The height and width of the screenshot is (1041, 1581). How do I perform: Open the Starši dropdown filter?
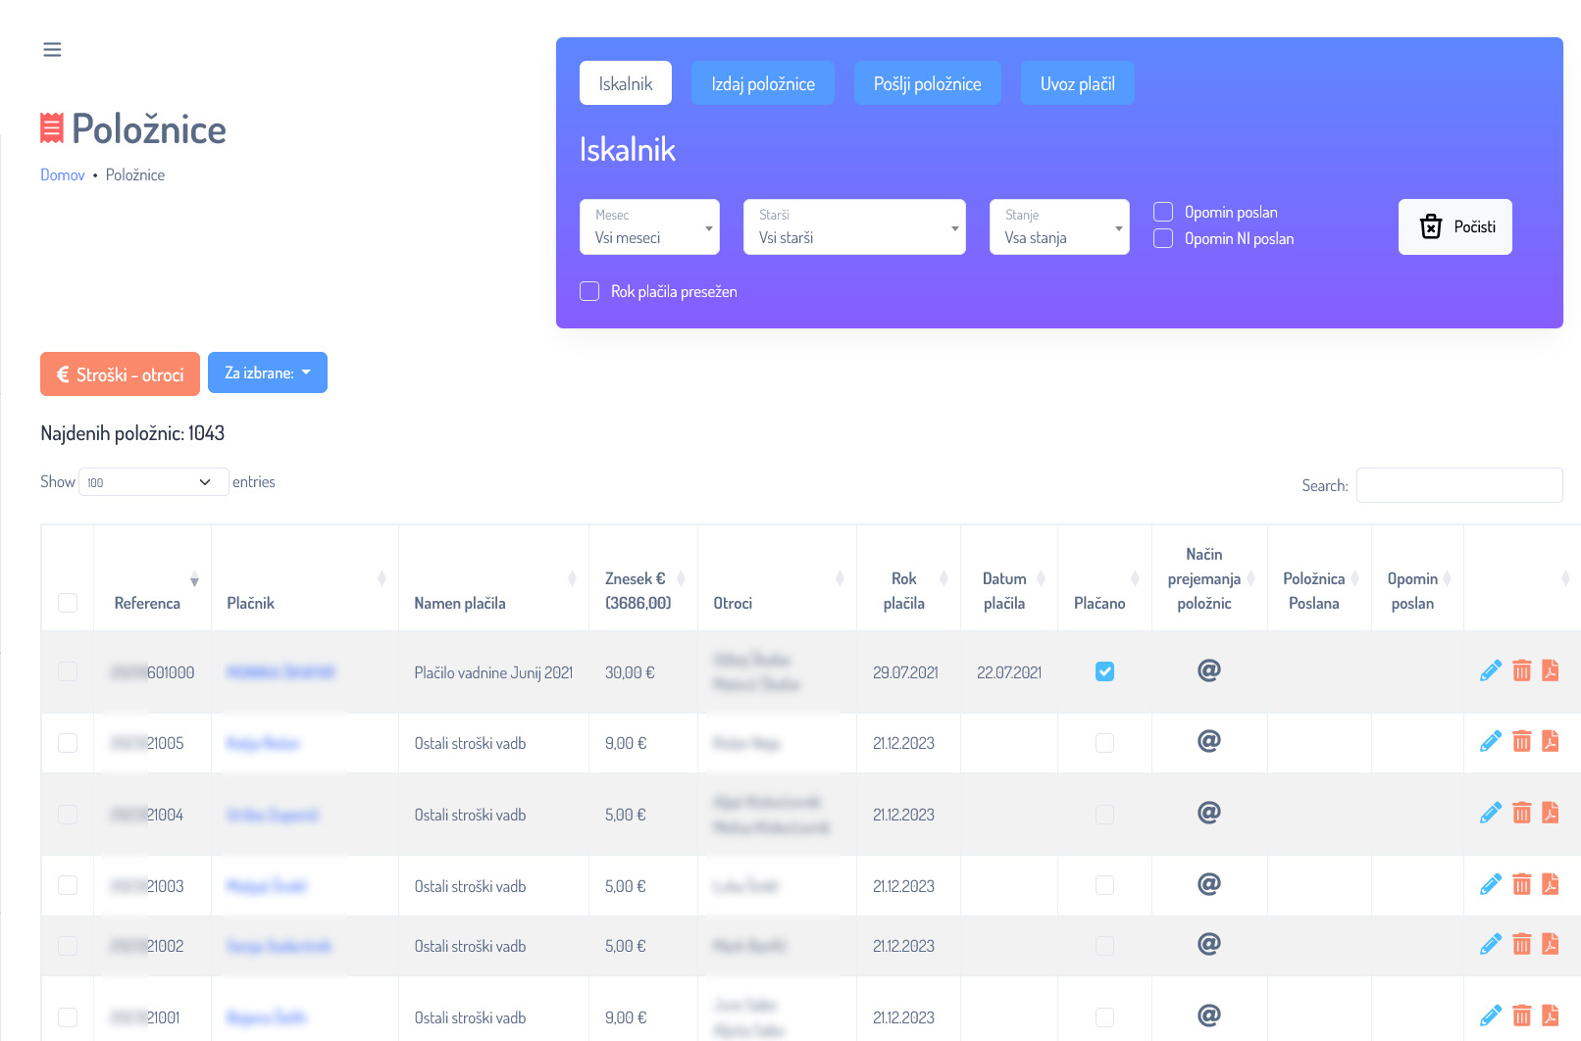[854, 227]
